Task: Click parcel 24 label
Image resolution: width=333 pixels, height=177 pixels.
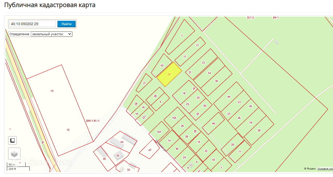Action: (184, 157)
